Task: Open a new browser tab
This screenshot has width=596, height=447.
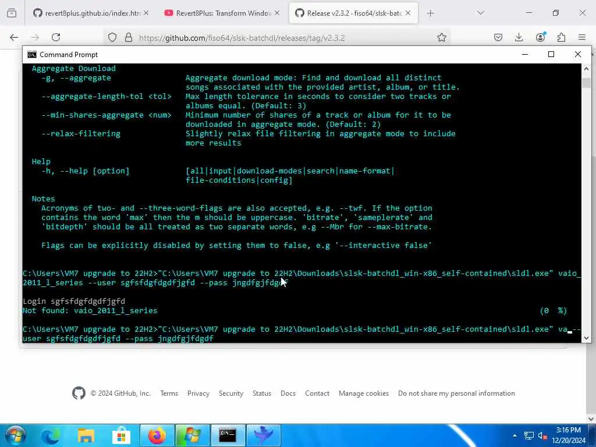Action: click(430, 13)
